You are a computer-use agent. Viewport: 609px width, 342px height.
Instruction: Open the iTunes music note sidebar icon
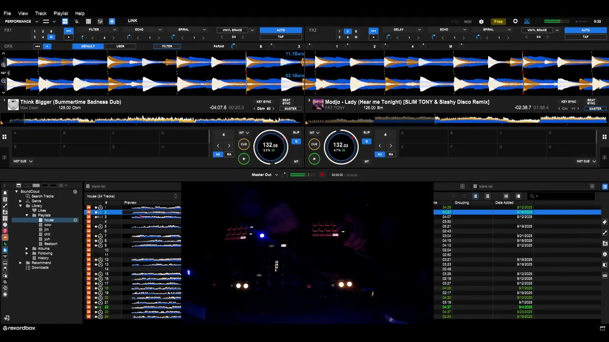(5, 225)
